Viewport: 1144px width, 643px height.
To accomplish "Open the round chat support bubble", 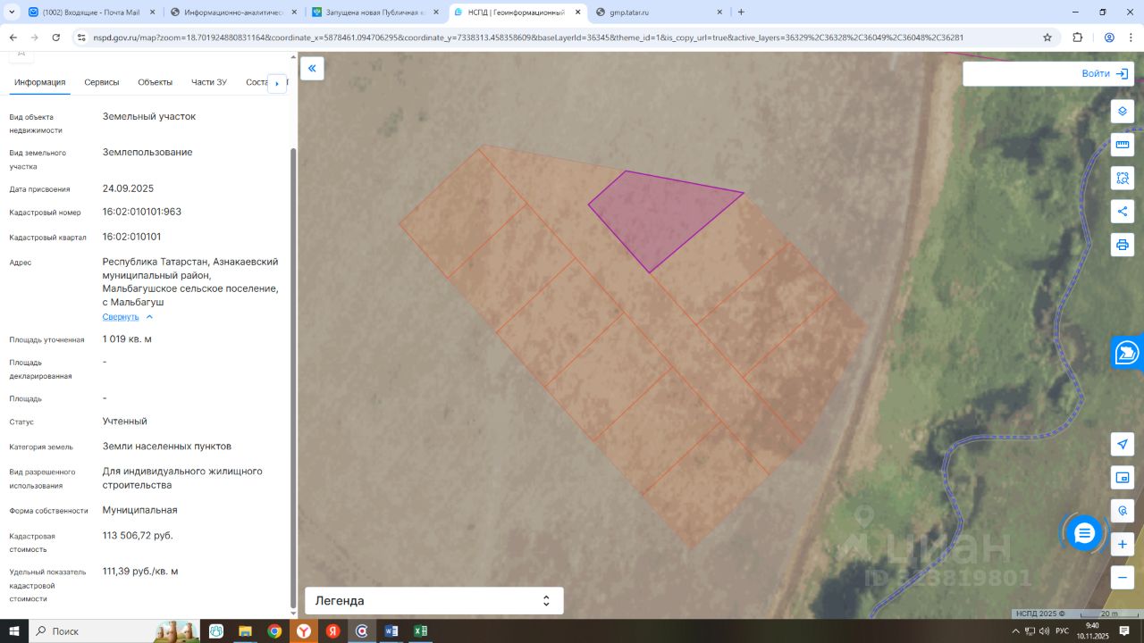I will [x=1084, y=533].
